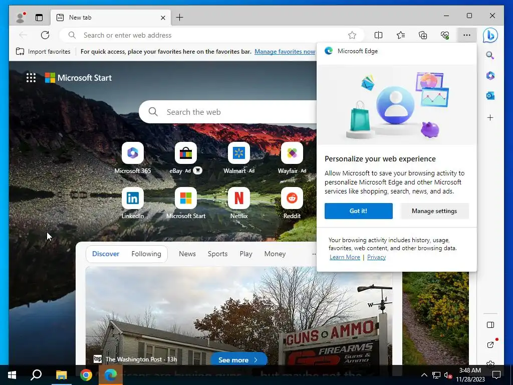
Task: Click Manage settings in the popup
Action: pyautogui.click(x=434, y=211)
